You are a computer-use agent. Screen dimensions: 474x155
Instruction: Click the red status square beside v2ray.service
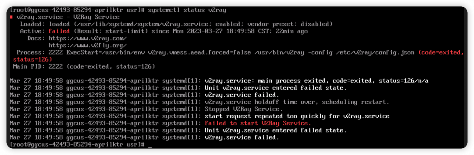pyautogui.click(x=11, y=17)
